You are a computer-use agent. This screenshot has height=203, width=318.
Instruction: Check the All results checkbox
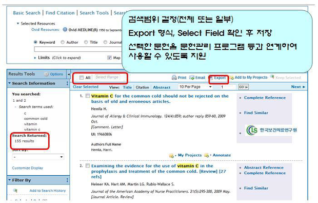(82, 78)
